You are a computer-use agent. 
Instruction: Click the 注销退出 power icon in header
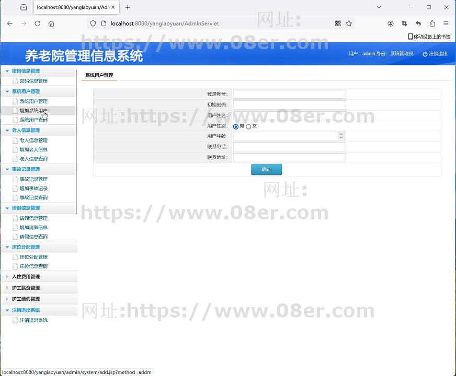pos(425,54)
